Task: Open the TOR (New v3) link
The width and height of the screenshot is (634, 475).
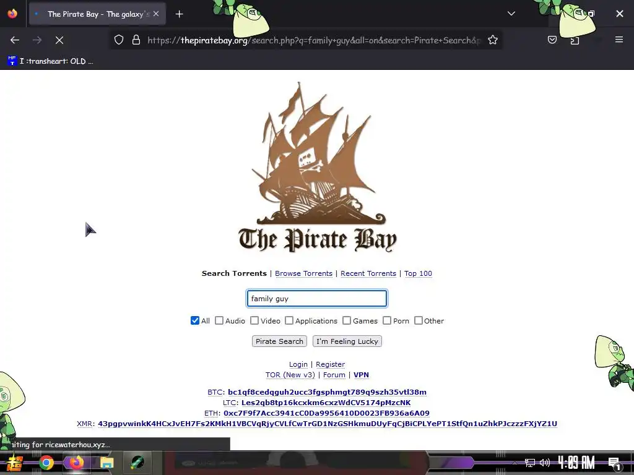Action: coord(290,375)
